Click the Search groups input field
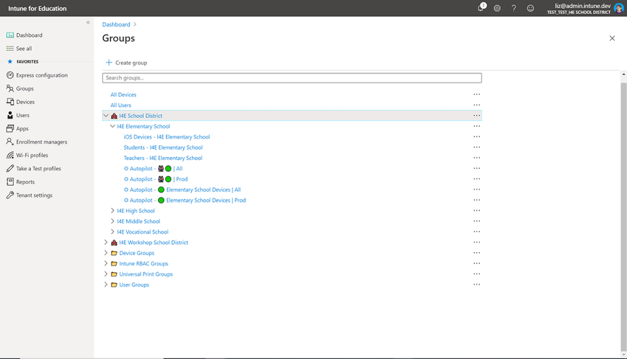Viewport: 627px width, 359px height. (292, 78)
